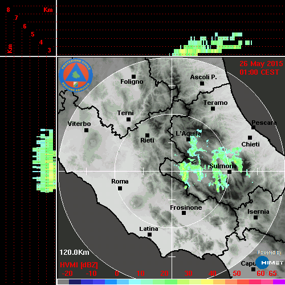Click the 8 km altitude scale label
The image size is (285, 285).
(8, 10)
